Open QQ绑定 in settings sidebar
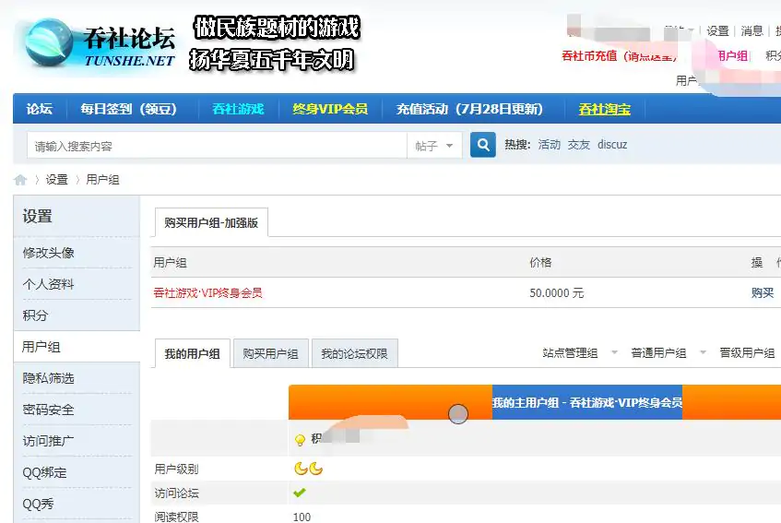 tap(44, 472)
